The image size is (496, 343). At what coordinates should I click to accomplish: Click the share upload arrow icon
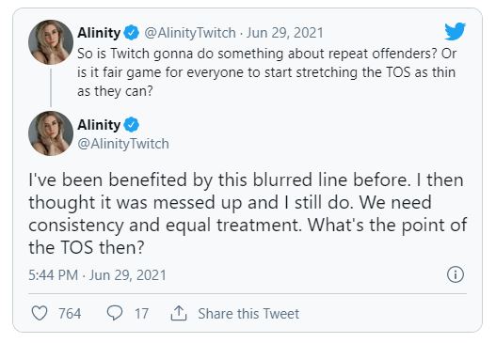pos(179,313)
